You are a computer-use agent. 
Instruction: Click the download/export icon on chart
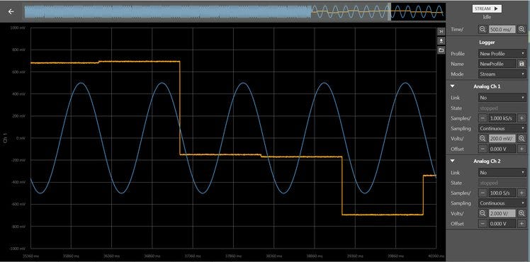coord(441,40)
